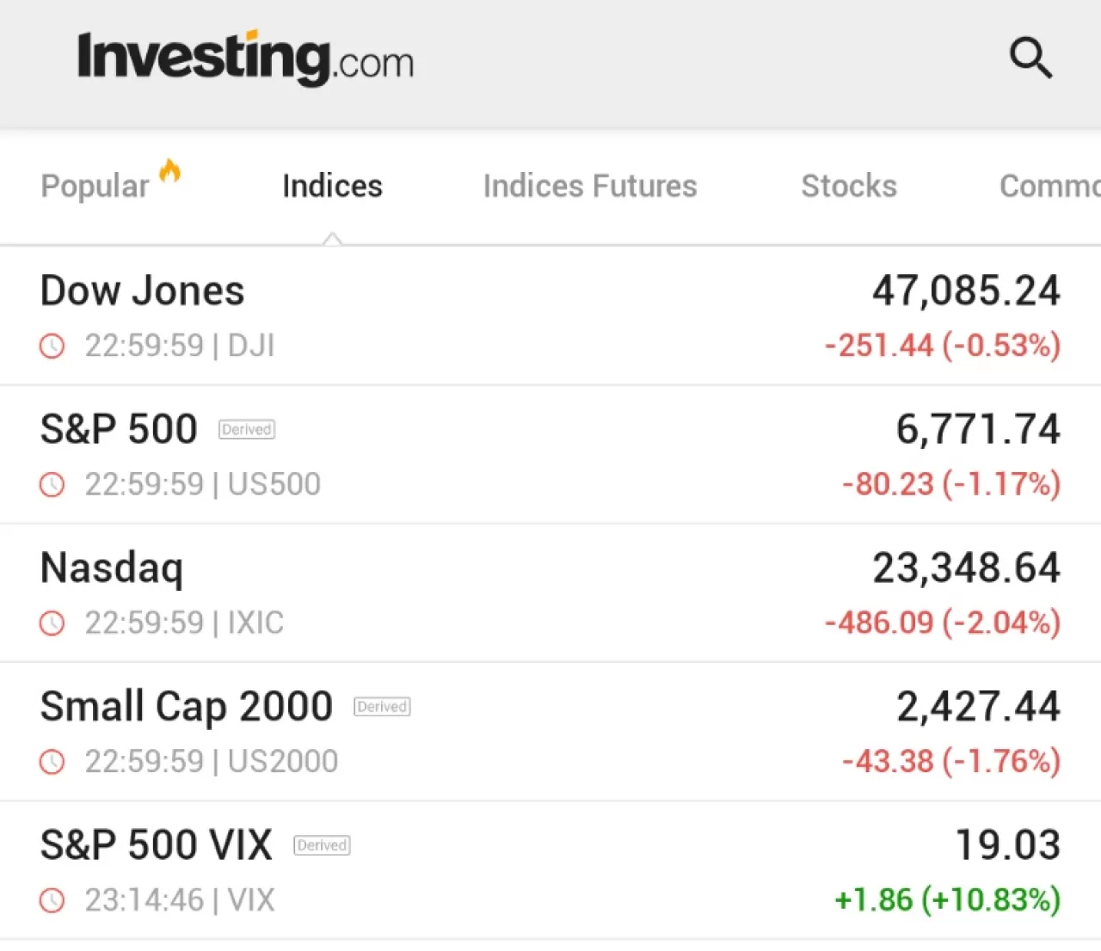Open the search magnifier icon
Viewport: 1101px width, 951px height.
click(x=1030, y=58)
